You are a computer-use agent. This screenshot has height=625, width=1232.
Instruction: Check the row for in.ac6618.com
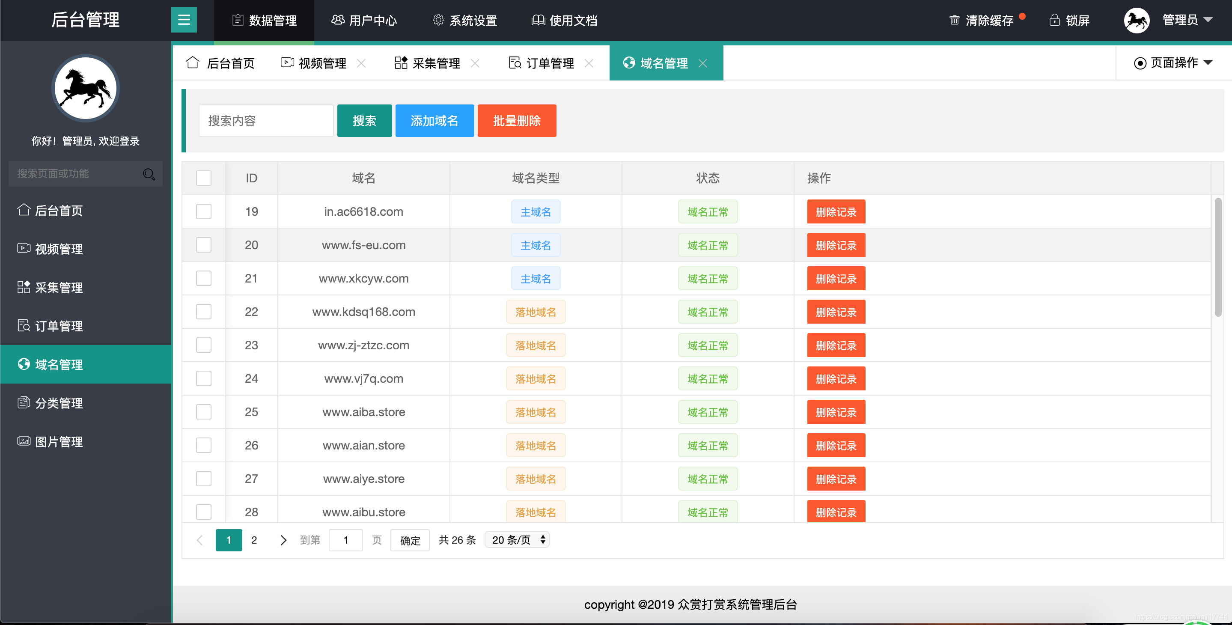[203, 211]
